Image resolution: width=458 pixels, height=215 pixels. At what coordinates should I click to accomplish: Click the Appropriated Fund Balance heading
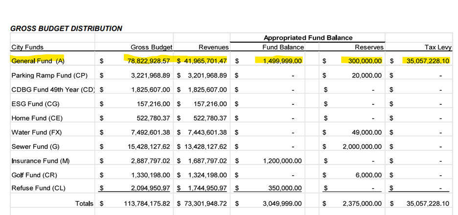[x=308, y=38]
